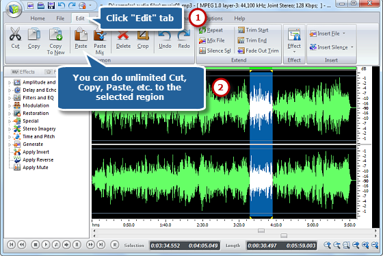Click the total duration 0:05:59.003

pos(301,246)
